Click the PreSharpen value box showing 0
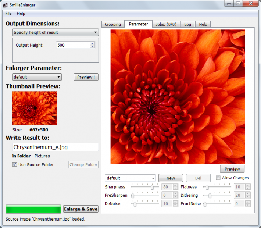The image size is (261, 228). [168, 195]
